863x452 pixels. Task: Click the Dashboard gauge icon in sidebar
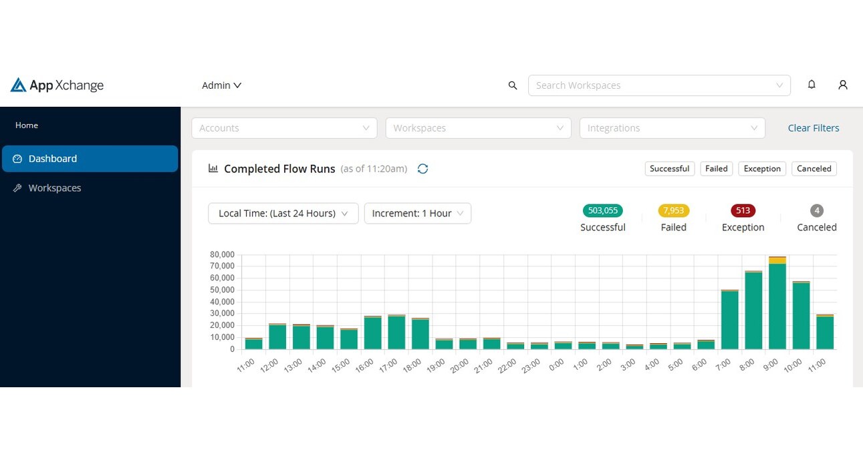pyautogui.click(x=18, y=159)
